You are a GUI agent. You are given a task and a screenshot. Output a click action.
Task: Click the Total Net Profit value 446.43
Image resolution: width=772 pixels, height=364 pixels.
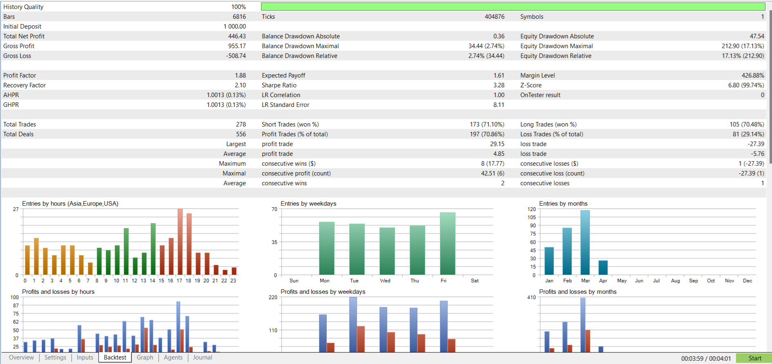237,36
